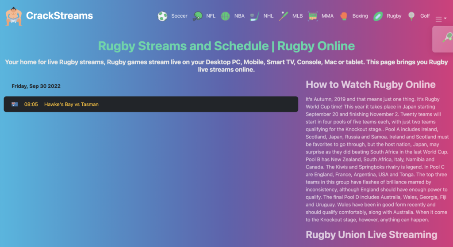Go to the NFL section

pos(211,16)
